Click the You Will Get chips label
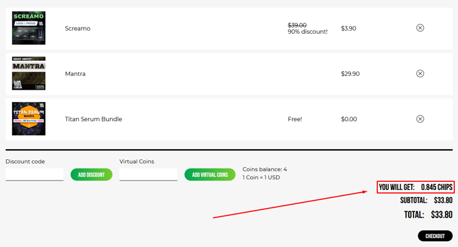 [415, 187]
